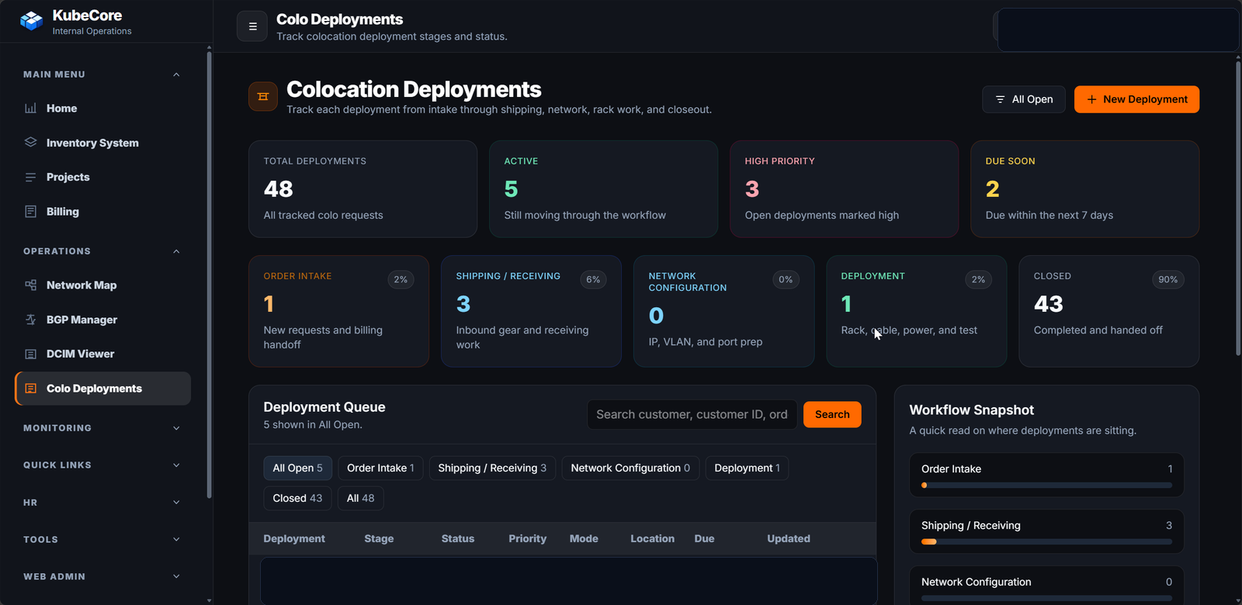The width and height of the screenshot is (1242, 605).
Task: Click the Projects list icon
Action: 31,177
